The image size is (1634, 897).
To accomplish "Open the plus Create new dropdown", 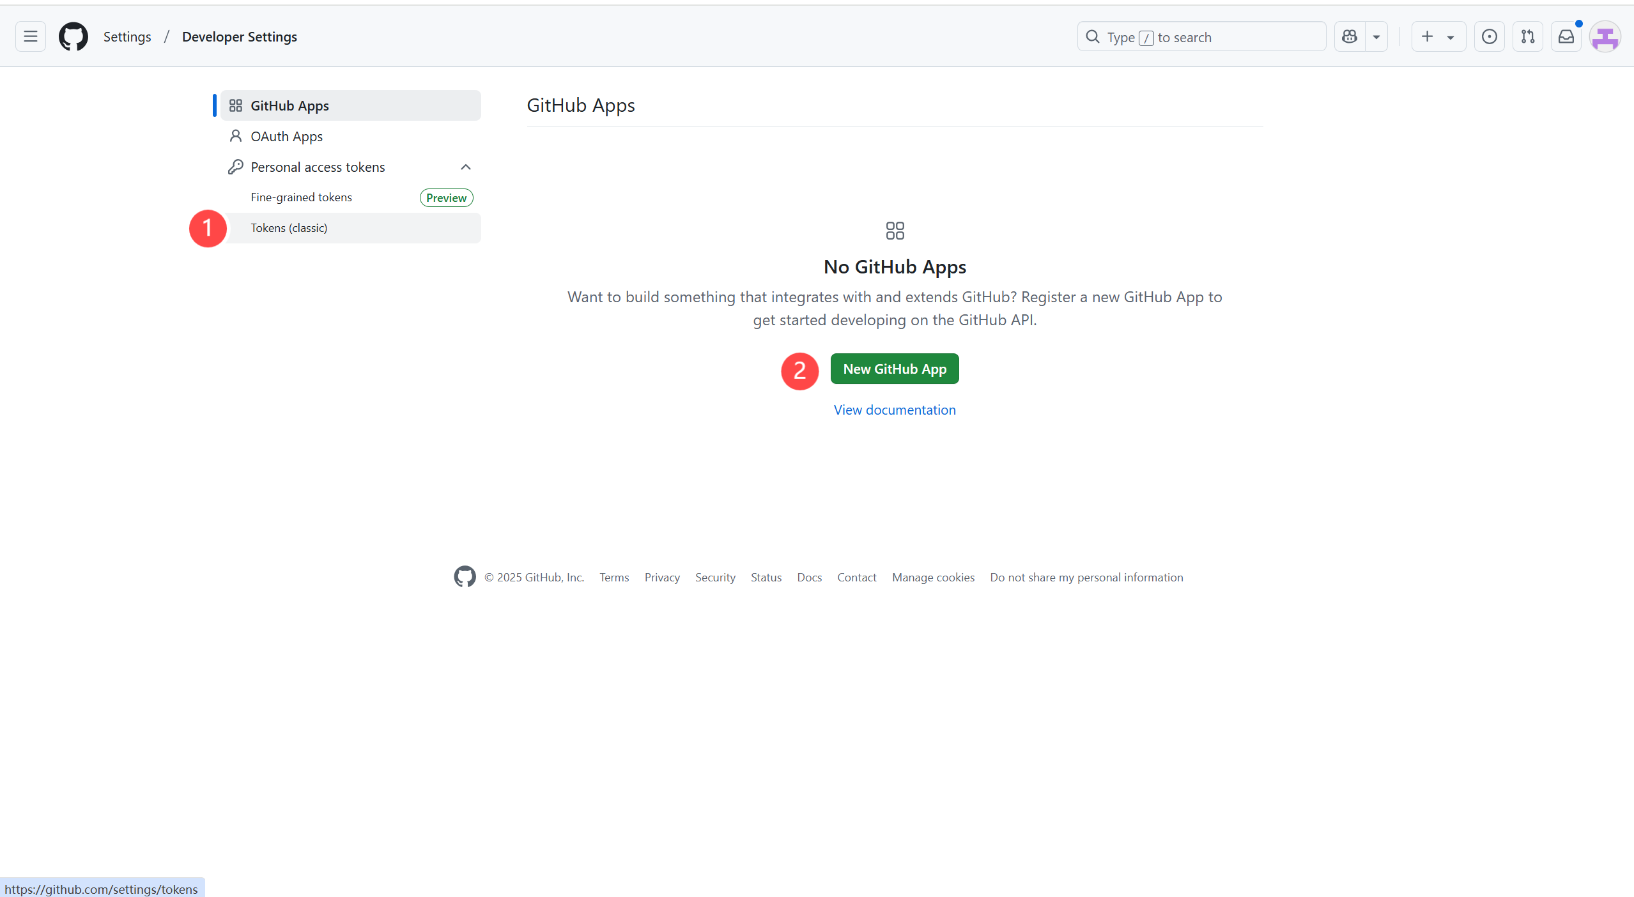I will coord(1438,36).
